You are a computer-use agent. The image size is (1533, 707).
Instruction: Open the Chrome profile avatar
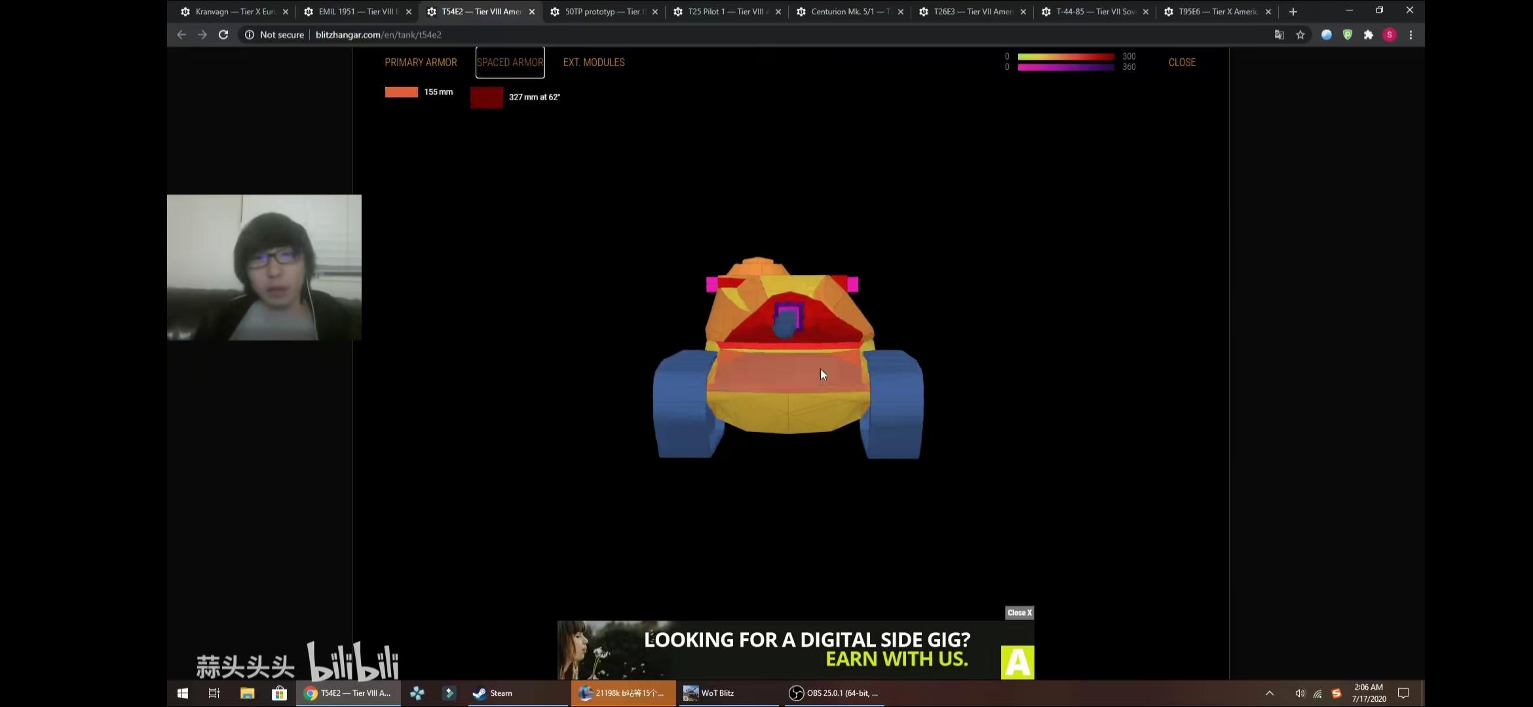click(1390, 35)
